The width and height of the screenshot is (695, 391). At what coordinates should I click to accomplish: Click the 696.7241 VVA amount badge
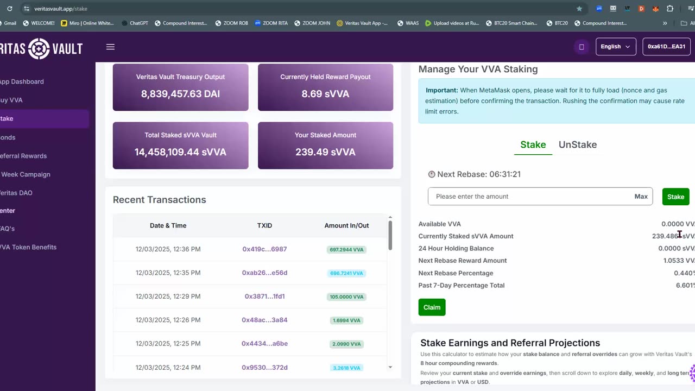click(346, 273)
